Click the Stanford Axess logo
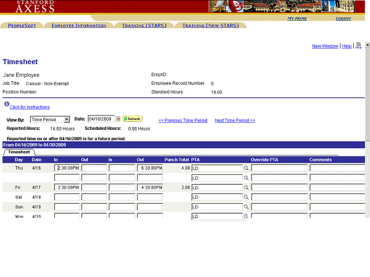Screen dimensions: 370x277 click(35, 6)
